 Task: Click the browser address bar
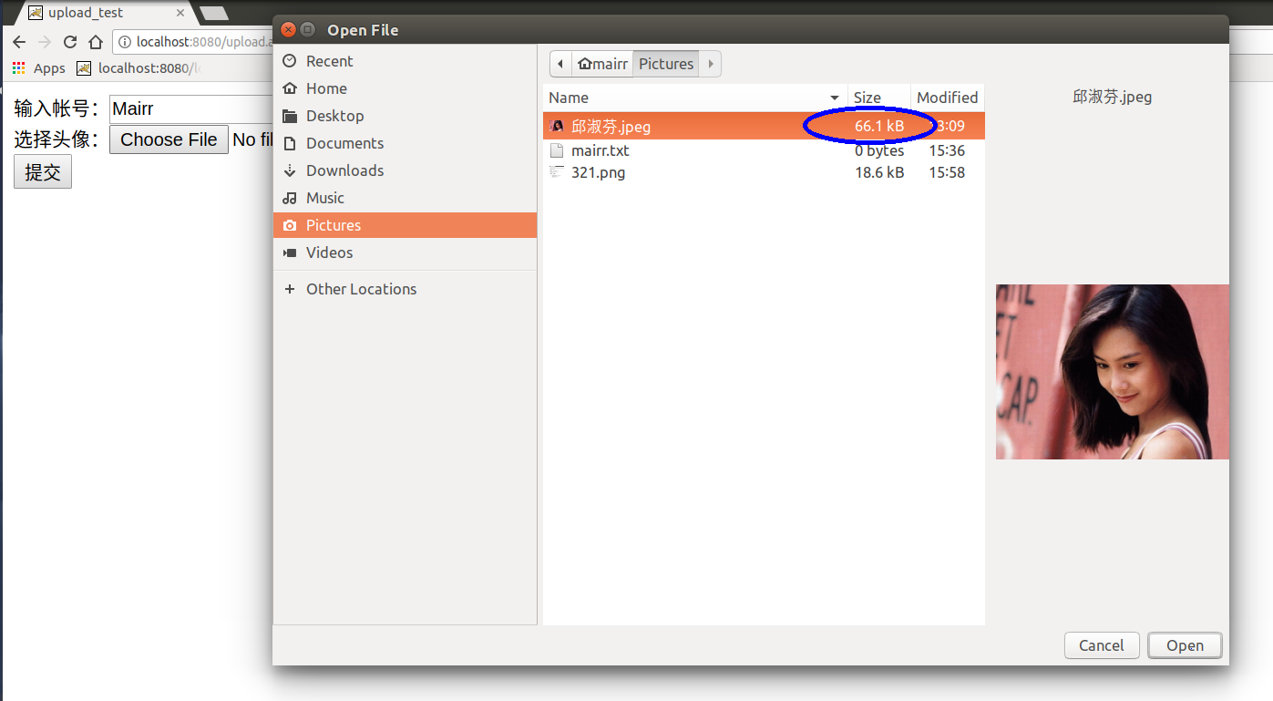[x=193, y=42]
